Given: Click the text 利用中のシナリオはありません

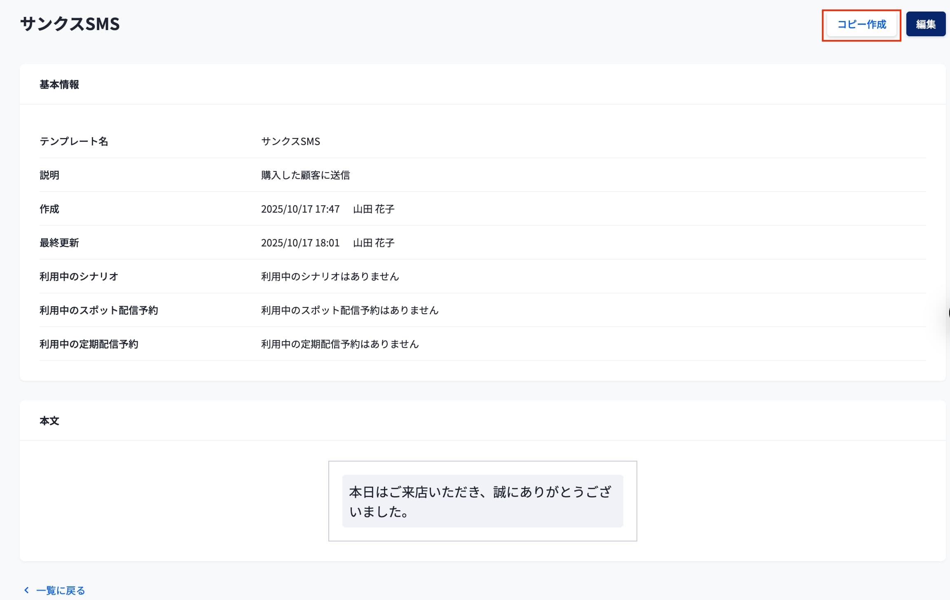Looking at the screenshot, I should [330, 277].
